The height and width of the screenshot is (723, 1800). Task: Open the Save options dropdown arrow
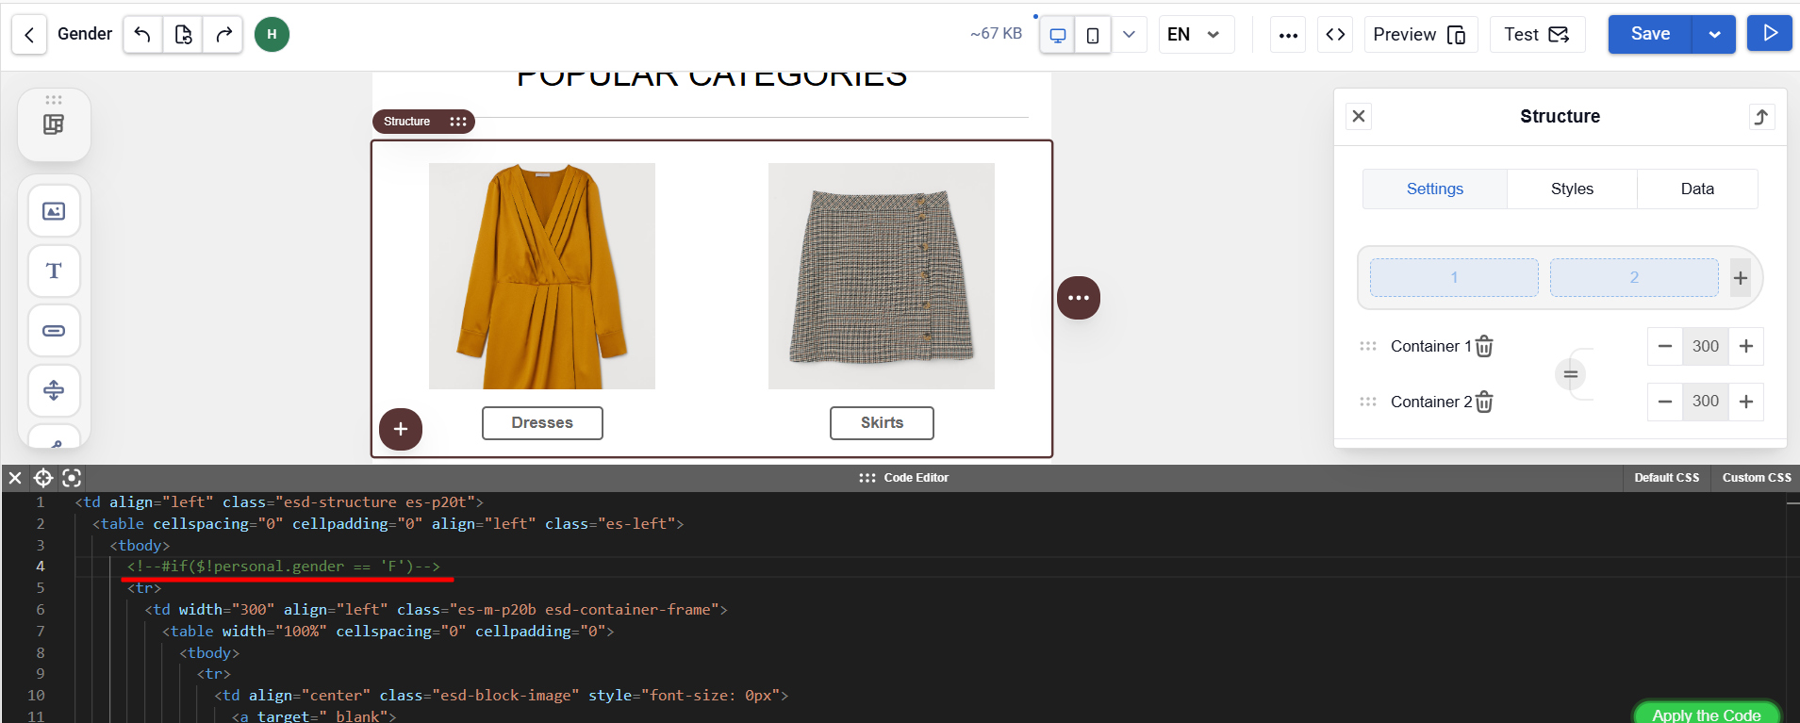[1713, 35]
